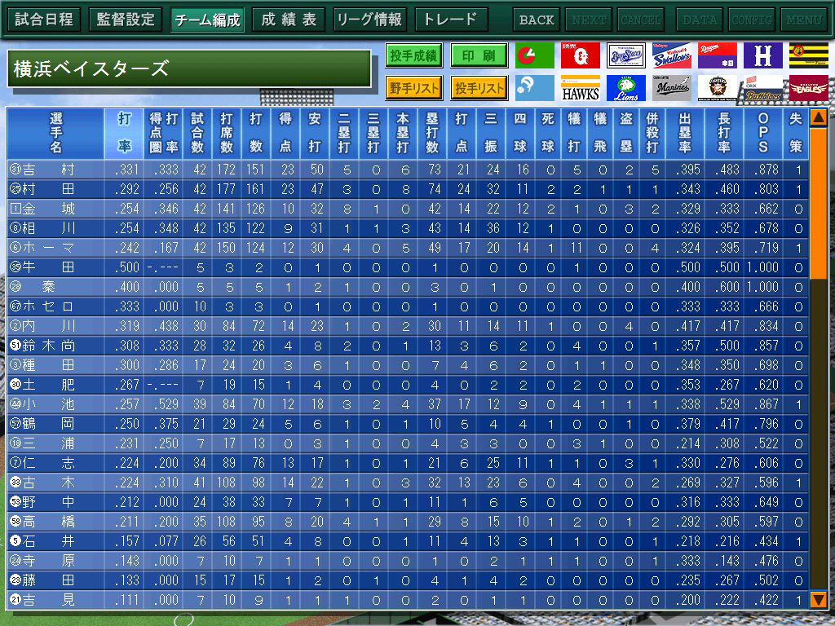The width and height of the screenshot is (835, 626).
Task: Select the Orix Buffaloes team logo
Action: 762,88
